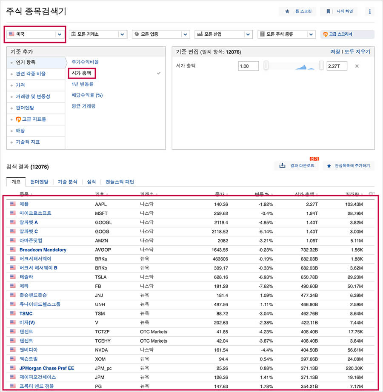
Task: Open the TSMC stock link
Action: [26, 313]
